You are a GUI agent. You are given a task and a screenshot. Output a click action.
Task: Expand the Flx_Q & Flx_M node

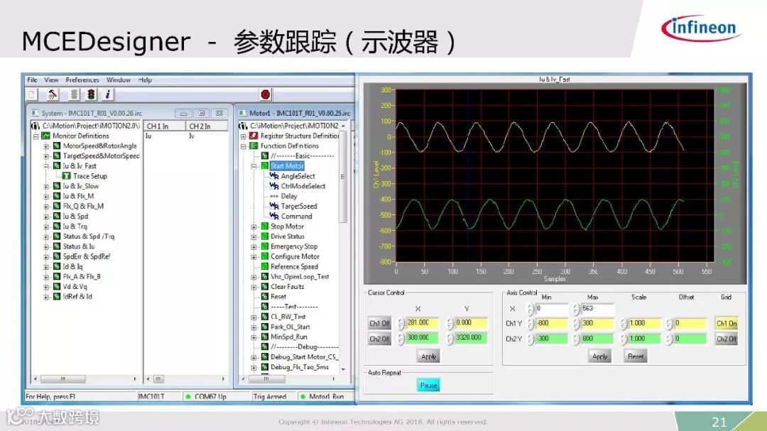point(46,207)
